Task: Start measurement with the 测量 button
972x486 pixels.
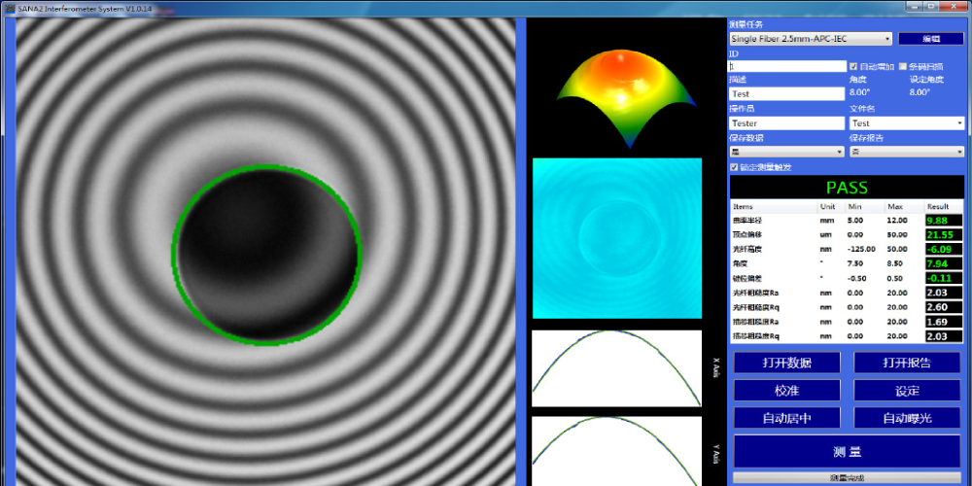Action: 847,452
